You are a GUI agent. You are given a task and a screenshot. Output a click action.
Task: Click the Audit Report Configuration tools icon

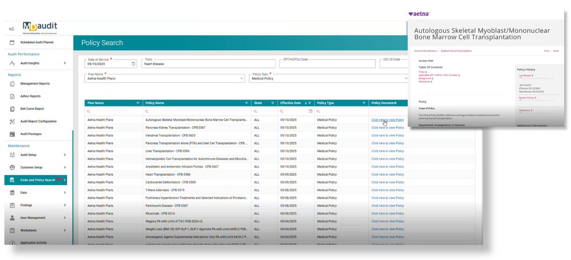pyautogui.click(x=12, y=121)
